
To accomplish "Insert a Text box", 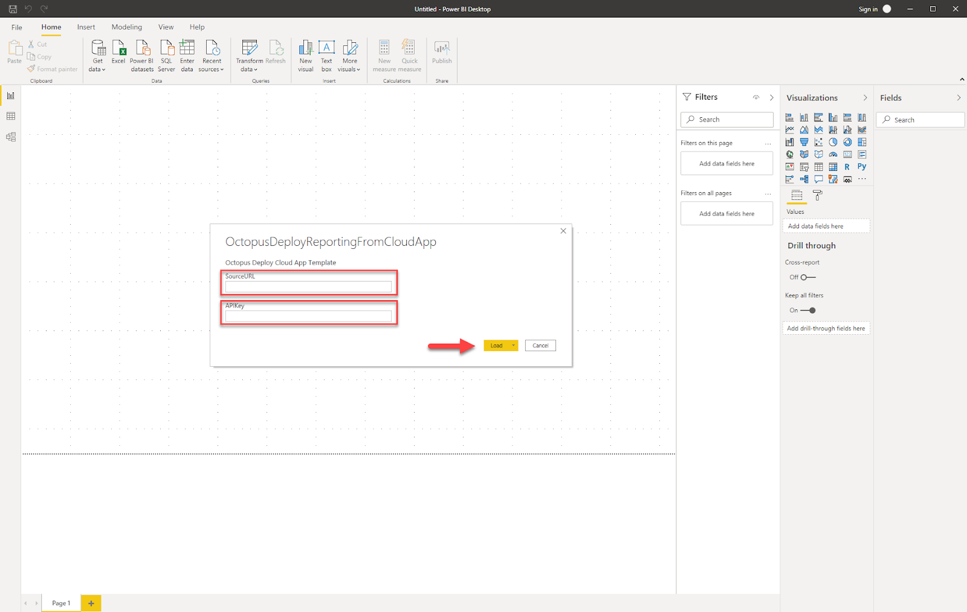I will click(326, 56).
